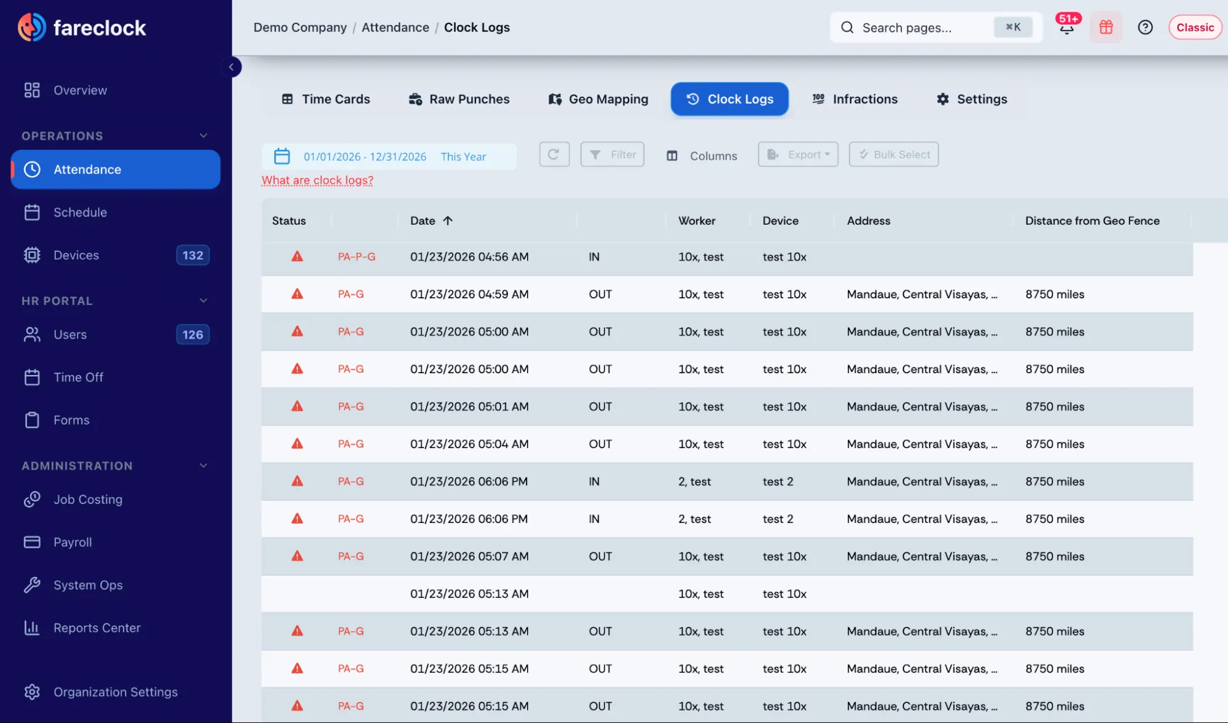This screenshot has width=1228, height=723.
Task: Open Users in sidebar
Action: click(115, 334)
